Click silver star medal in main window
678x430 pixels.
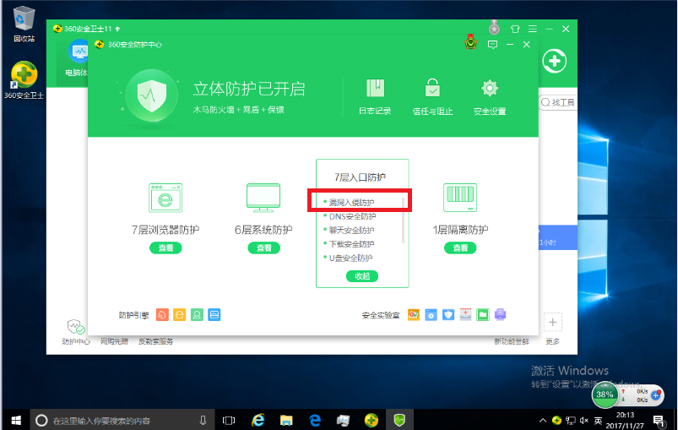[x=494, y=28]
